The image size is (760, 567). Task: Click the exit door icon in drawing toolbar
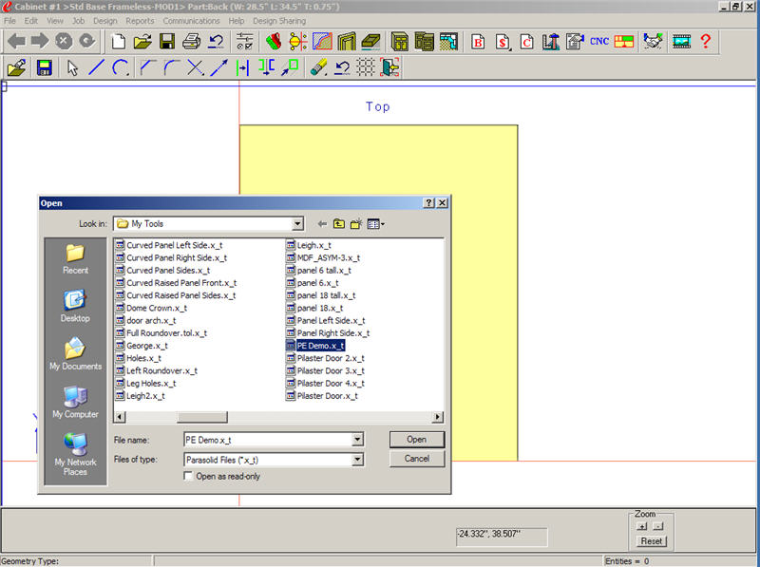pyautogui.click(x=389, y=67)
